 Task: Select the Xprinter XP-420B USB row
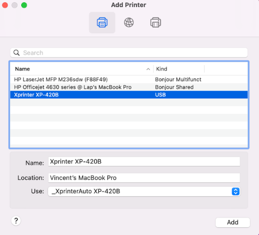(x=129, y=95)
